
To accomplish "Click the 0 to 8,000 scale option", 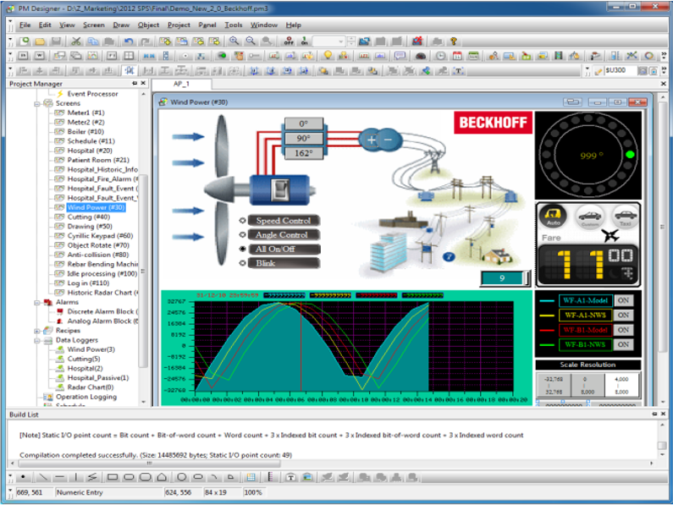I will (587, 385).
